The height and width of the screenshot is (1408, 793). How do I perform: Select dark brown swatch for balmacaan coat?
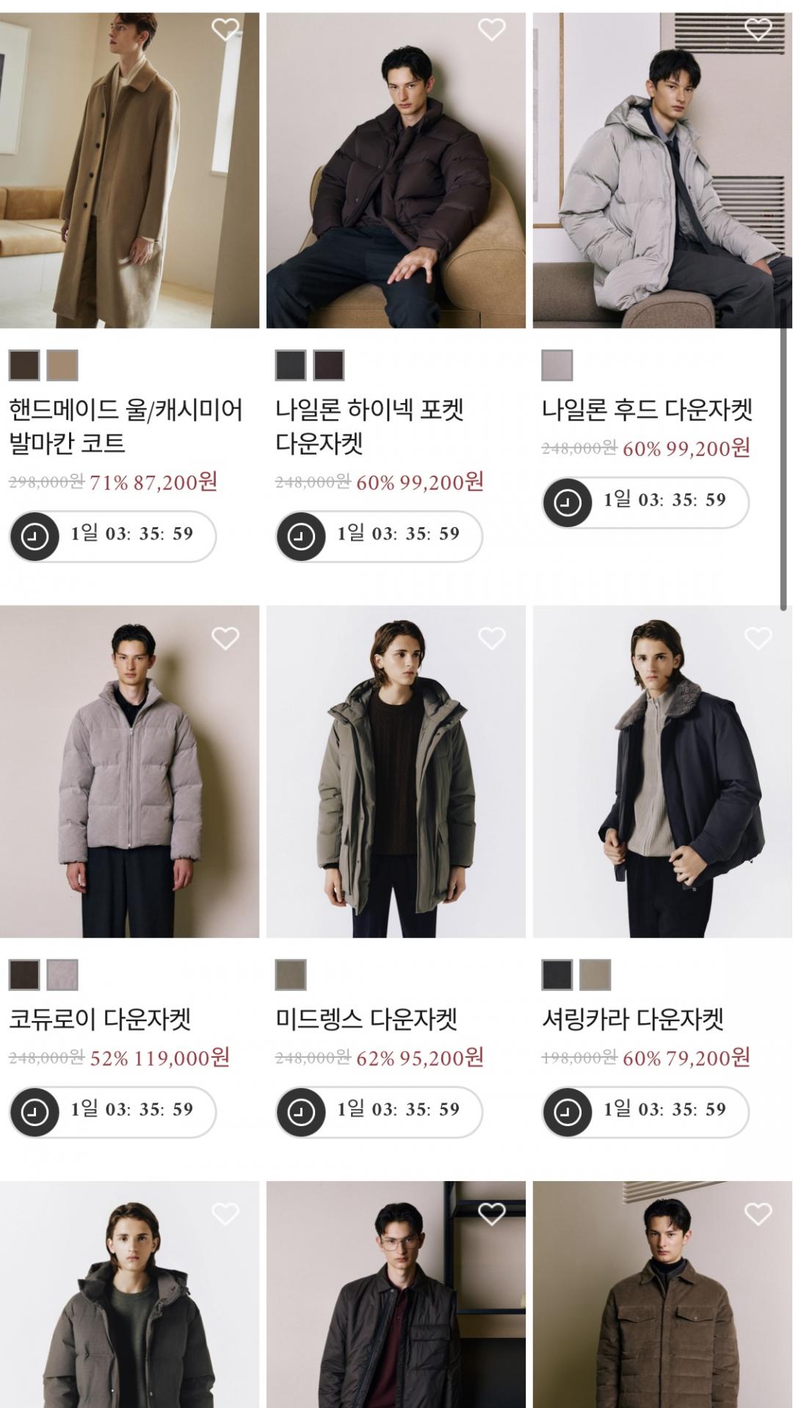[x=24, y=366]
